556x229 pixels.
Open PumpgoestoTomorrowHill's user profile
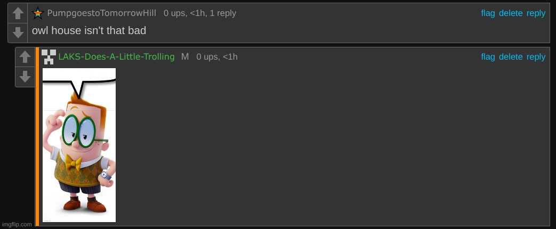[x=101, y=13]
